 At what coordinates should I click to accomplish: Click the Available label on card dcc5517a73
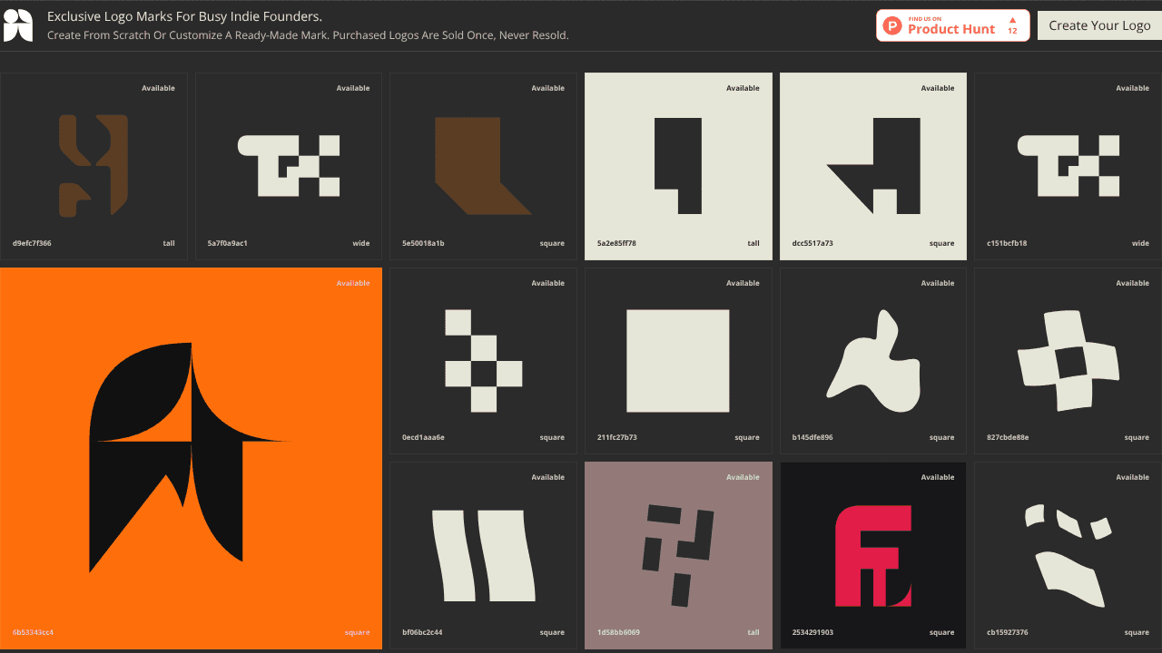(x=938, y=88)
